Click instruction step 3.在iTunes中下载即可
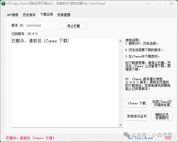 [143, 56]
